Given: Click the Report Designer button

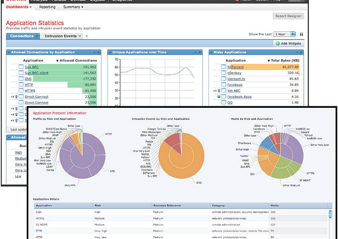Looking at the screenshot, I should pyautogui.click(x=288, y=16).
